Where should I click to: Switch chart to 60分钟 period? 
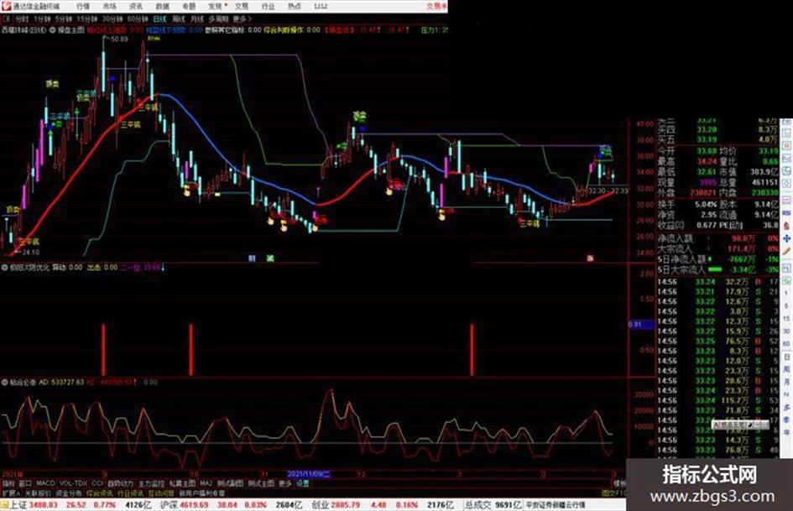coord(138,18)
